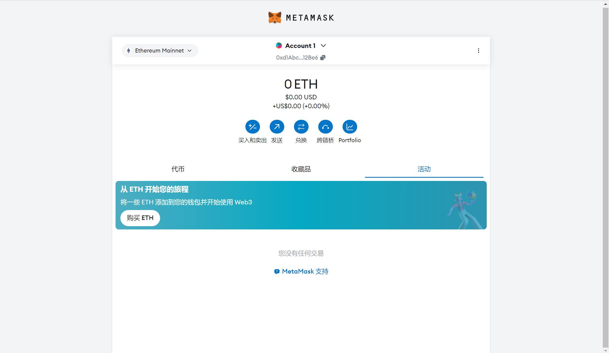Click the Account 1 avatar icon
The height and width of the screenshot is (353, 609).
tap(279, 46)
